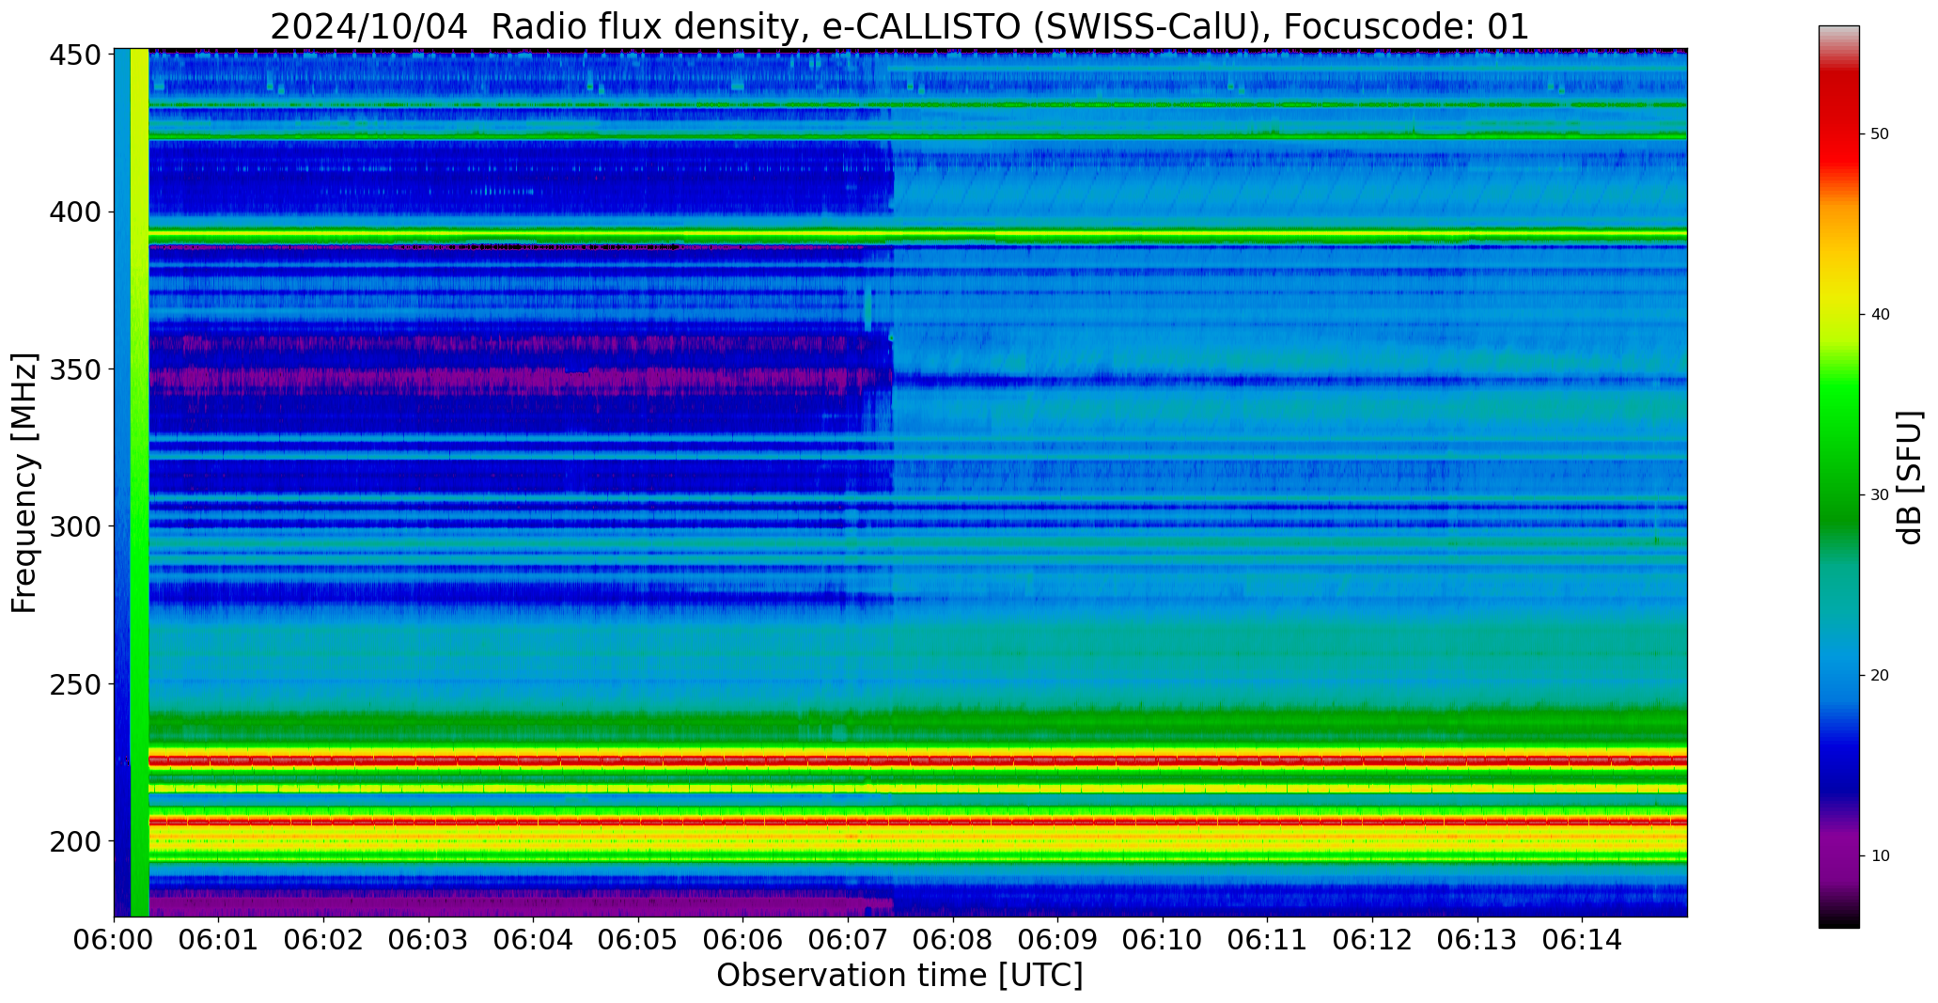
Task: Click the colorbar 50 tick label
Action: tap(1880, 134)
